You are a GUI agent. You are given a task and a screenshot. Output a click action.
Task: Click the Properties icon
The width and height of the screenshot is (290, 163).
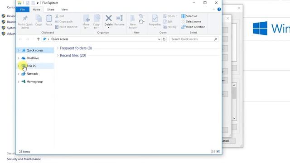(x=155, y=19)
